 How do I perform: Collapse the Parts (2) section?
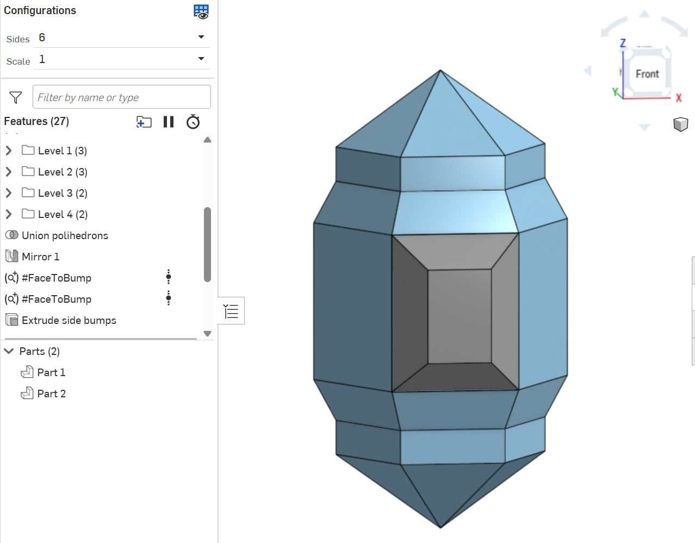9,351
